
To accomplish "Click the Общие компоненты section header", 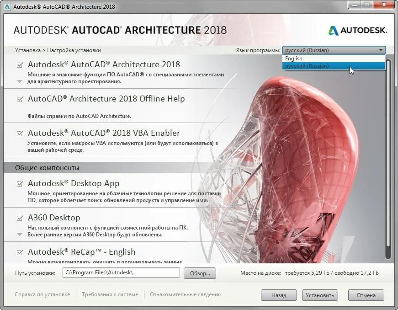I will (x=47, y=168).
